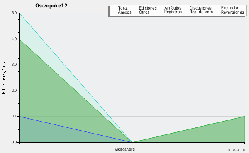The width and height of the screenshot is (249, 153).
Task: Click the 4.0 y-axis tick label
Action: click(14, 39)
